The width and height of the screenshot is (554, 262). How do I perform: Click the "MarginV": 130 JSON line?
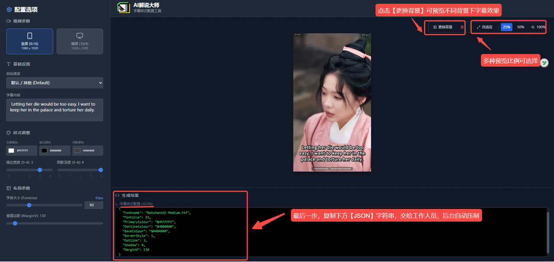coord(136,249)
